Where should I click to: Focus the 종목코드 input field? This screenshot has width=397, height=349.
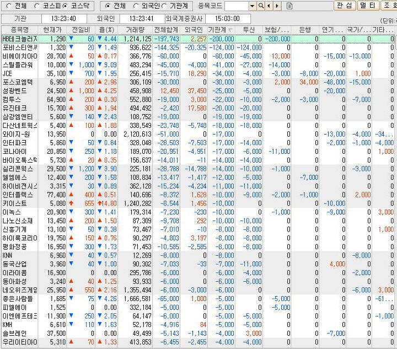(x=237, y=6)
